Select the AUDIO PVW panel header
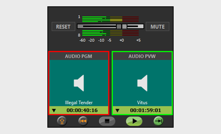 coord(142,56)
